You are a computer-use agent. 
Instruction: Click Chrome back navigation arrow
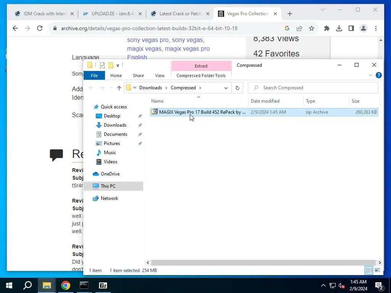tap(15, 28)
